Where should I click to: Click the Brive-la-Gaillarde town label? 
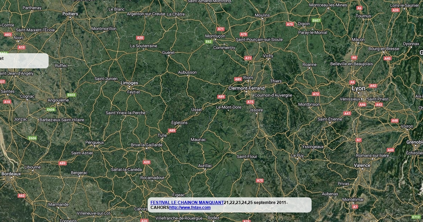coord(147,145)
